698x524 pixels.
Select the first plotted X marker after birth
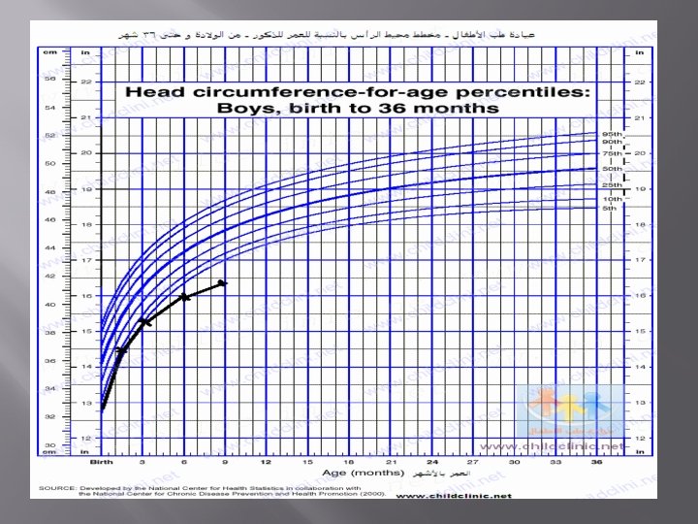click(x=121, y=350)
